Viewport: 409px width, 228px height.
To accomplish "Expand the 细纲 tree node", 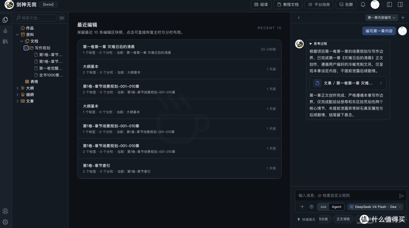I will (17, 95).
